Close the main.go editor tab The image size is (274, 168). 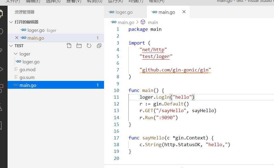pos(184,12)
